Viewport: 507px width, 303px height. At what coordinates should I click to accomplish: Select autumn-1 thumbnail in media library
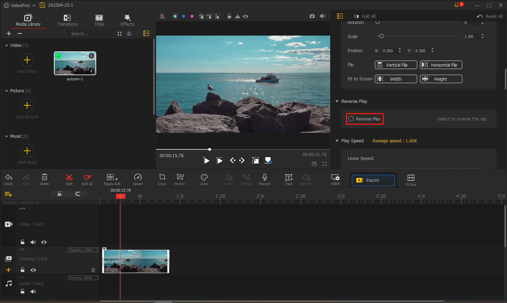(75, 63)
